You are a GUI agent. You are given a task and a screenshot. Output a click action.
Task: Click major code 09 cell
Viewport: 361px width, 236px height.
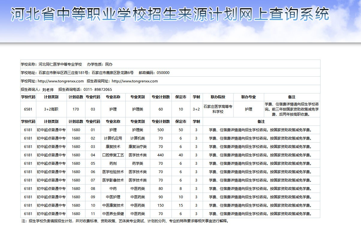93,197
